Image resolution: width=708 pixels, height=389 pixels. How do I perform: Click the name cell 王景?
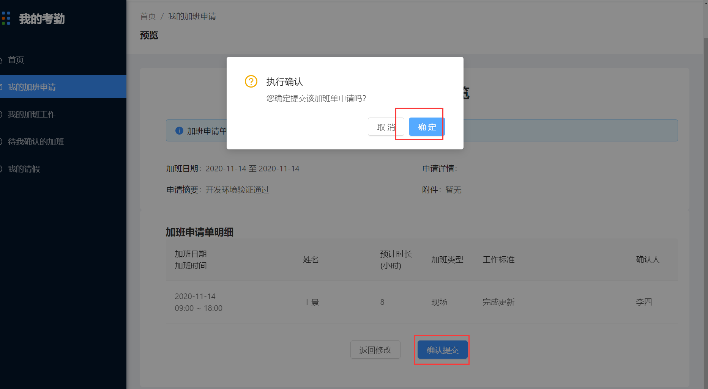[x=311, y=302]
